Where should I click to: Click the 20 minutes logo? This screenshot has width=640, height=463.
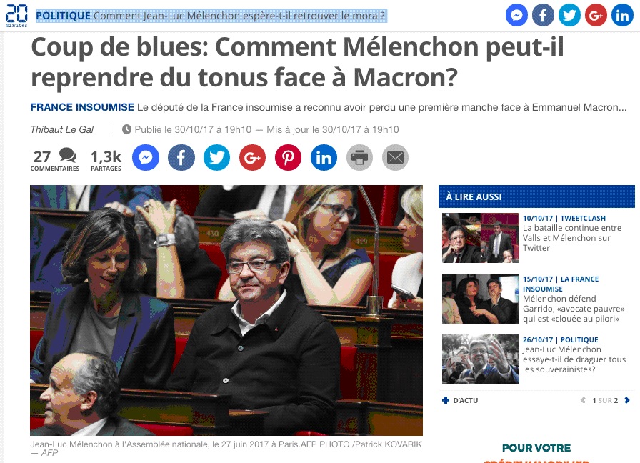[16, 16]
